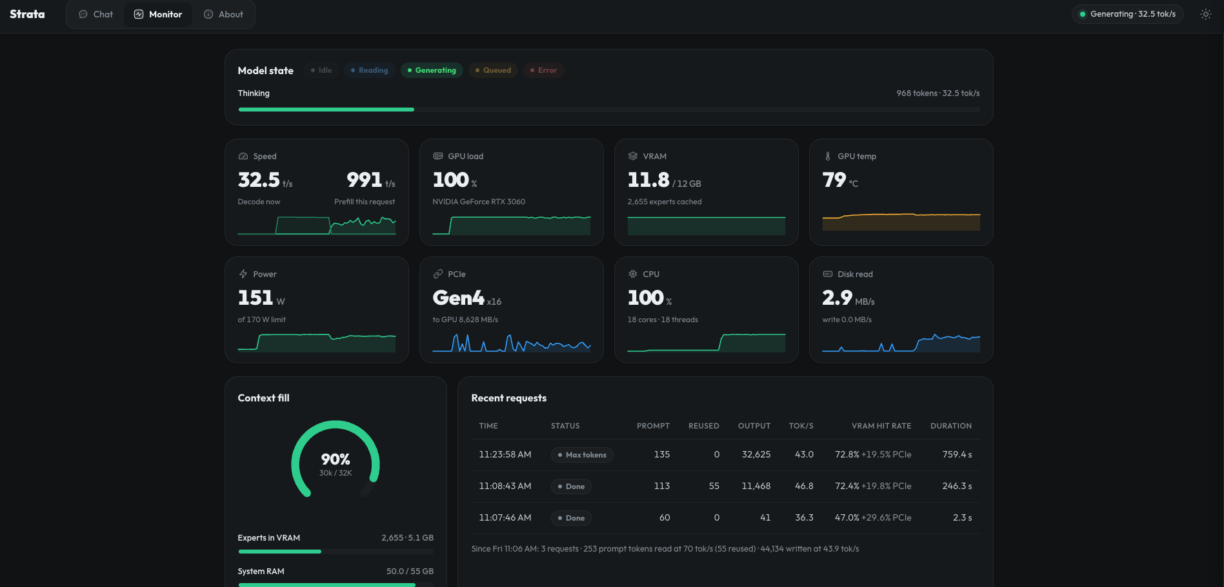Viewport: 1224px width, 587px height.
Task: Click the Experts in VRAM progress bar
Action: pyautogui.click(x=336, y=552)
